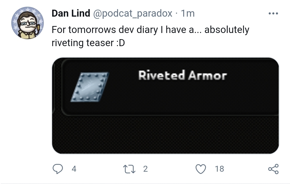Click the like count 18

pyautogui.click(x=219, y=169)
